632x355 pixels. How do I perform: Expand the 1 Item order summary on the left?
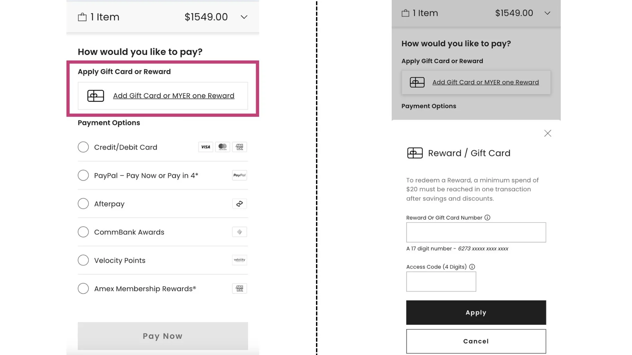(x=244, y=17)
